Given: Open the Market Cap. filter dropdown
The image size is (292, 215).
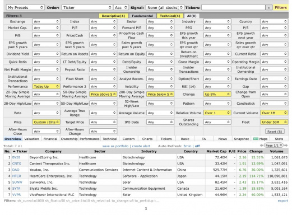Looking at the screenshot, I should coord(46,27).
